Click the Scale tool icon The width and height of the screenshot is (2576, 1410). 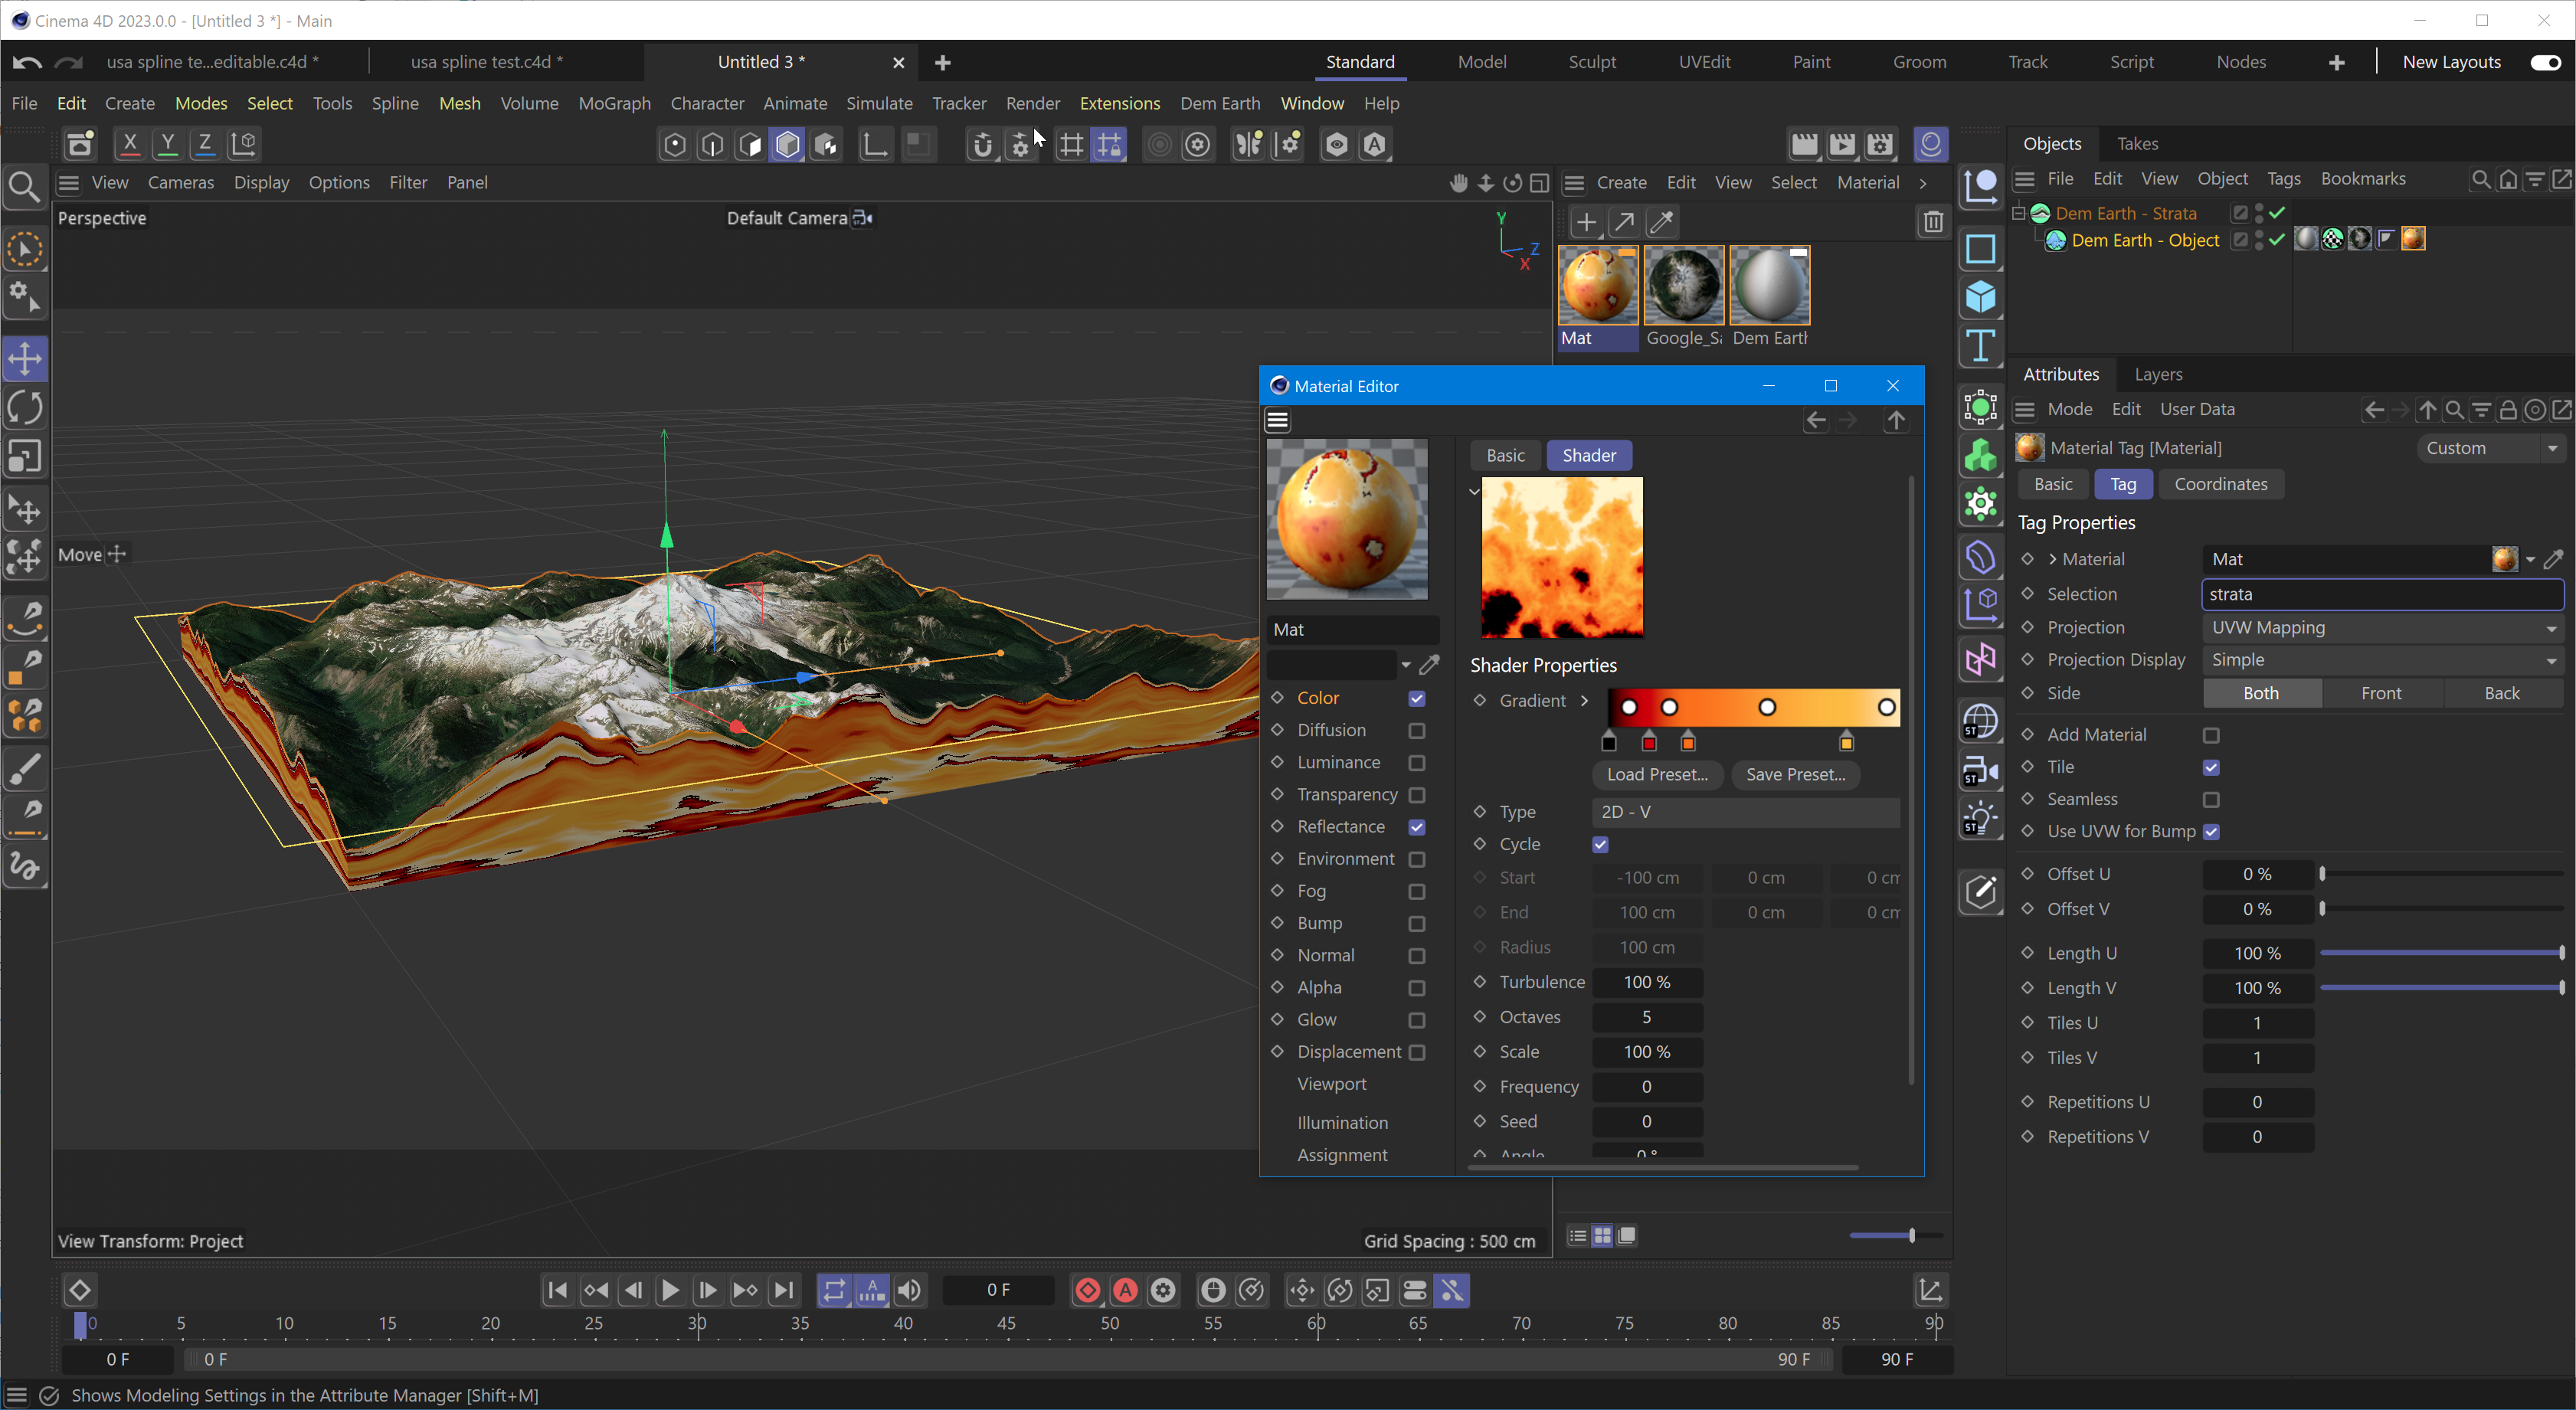click(25, 457)
